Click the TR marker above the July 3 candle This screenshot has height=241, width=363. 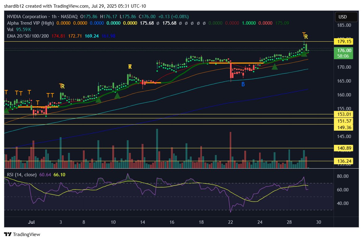tap(62, 86)
